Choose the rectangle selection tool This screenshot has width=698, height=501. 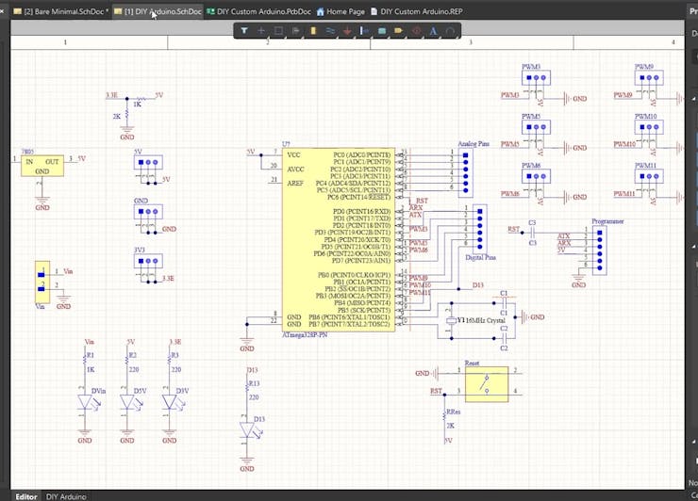tap(278, 31)
